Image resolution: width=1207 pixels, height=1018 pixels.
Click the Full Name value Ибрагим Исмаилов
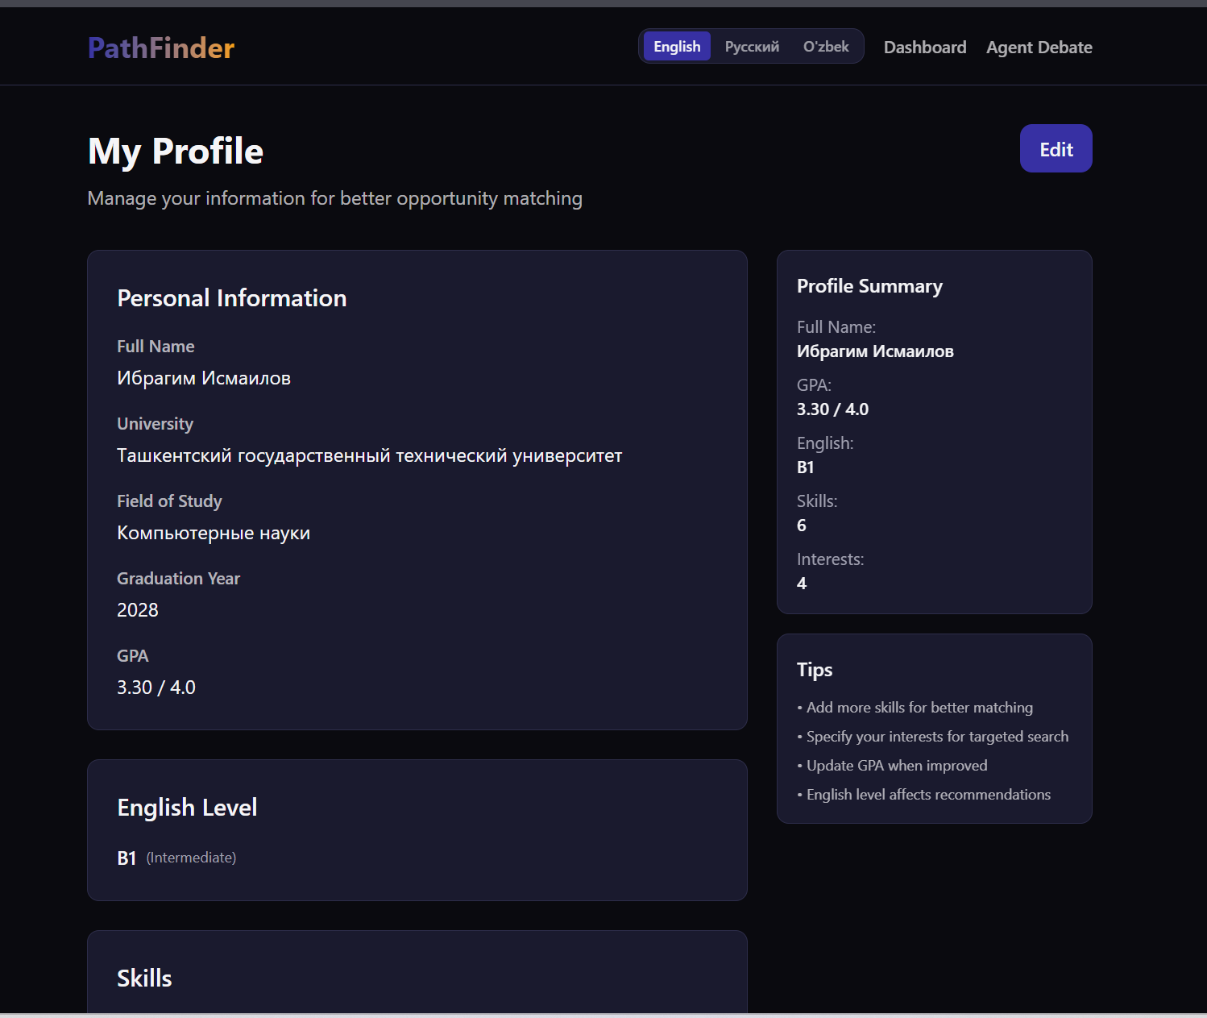coord(204,378)
